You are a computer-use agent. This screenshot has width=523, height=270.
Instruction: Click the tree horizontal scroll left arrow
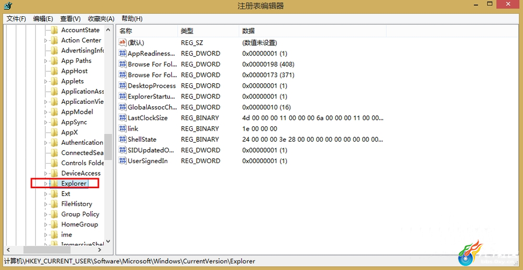pyautogui.click(x=8, y=250)
